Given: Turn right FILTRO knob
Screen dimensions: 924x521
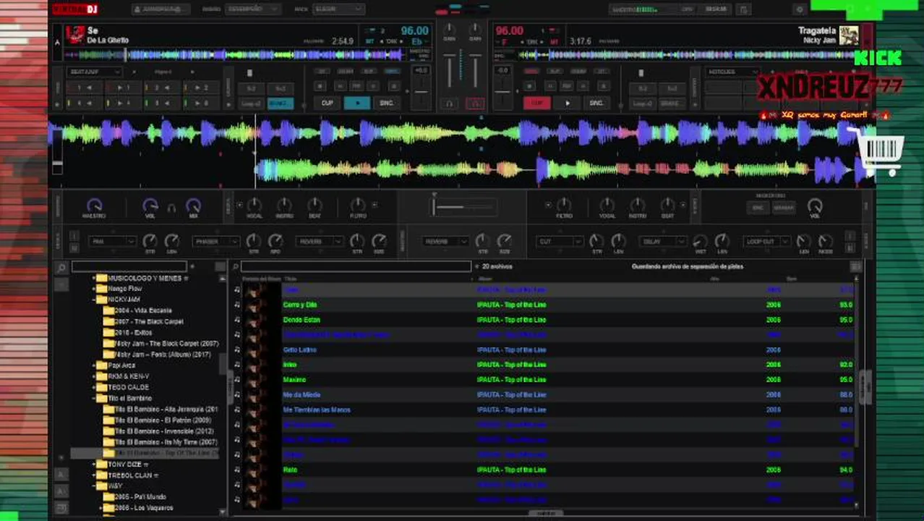Looking at the screenshot, I should pos(564,206).
